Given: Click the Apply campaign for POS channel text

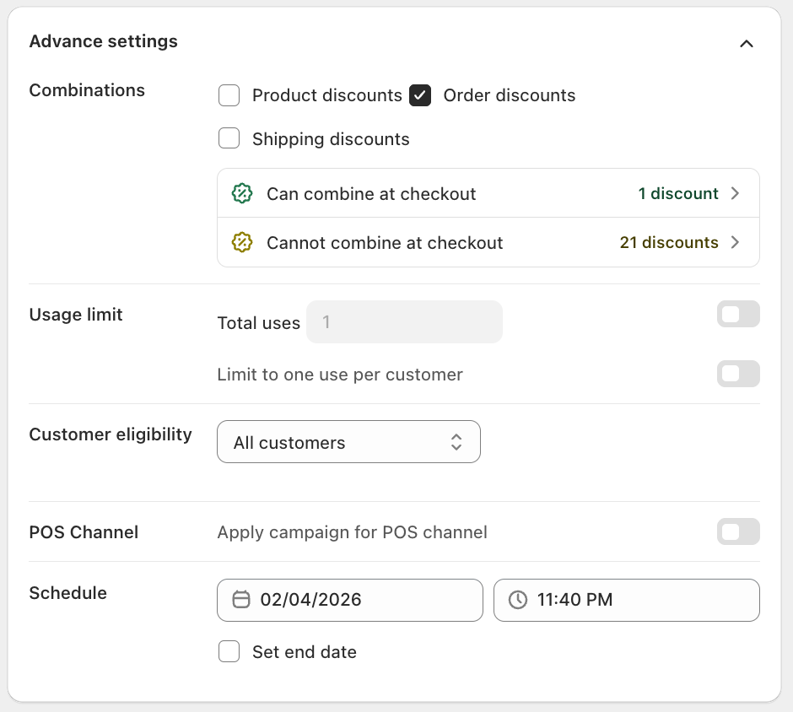Looking at the screenshot, I should click(353, 532).
